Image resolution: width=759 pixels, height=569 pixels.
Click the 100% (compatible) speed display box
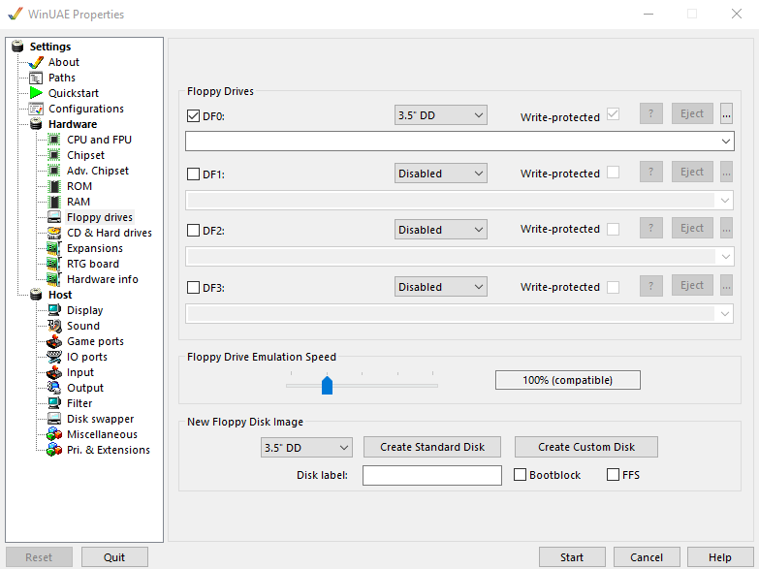[x=568, y=380]
